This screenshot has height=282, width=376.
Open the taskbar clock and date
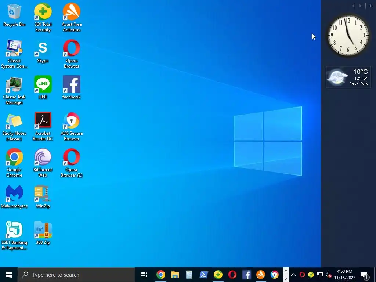tap(345, 275)
